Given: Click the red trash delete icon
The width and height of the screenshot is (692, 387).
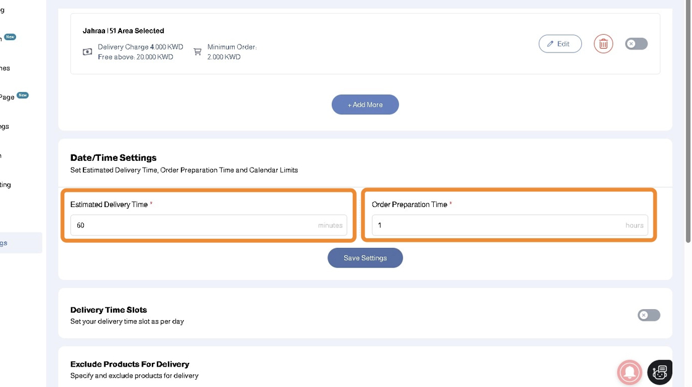Looking at the screenshot, I should (603, 44).
